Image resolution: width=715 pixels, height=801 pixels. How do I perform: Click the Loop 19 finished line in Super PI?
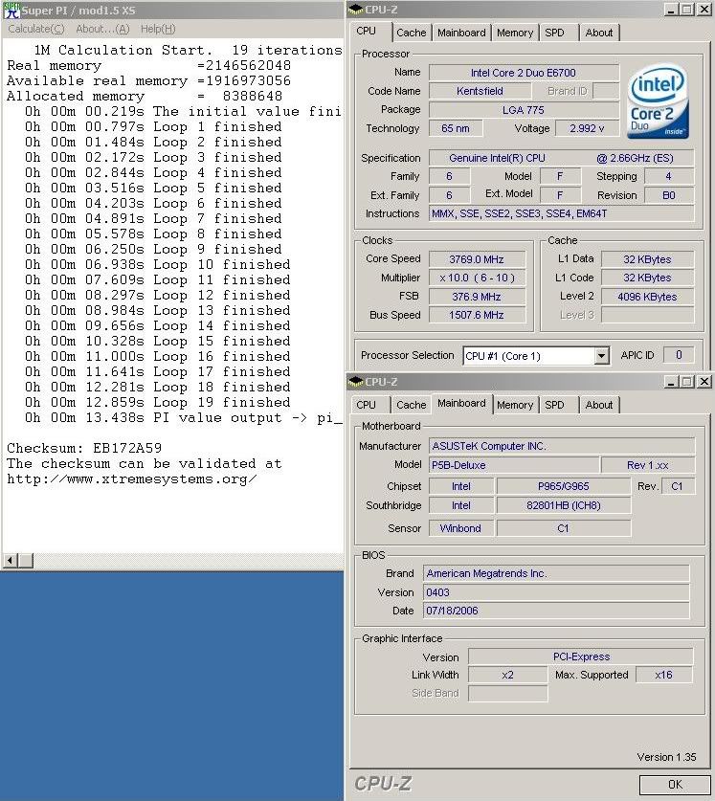(157, 402)
